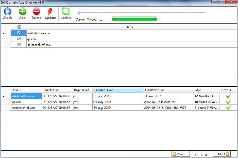Viewport: 238px width, 158px height.
Task: Toggle the select-all checkbox in URLs header
Action: point(19,27)
